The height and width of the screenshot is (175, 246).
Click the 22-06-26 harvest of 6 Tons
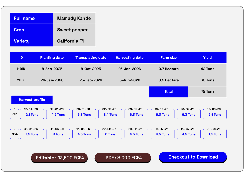tap(110, 134)
